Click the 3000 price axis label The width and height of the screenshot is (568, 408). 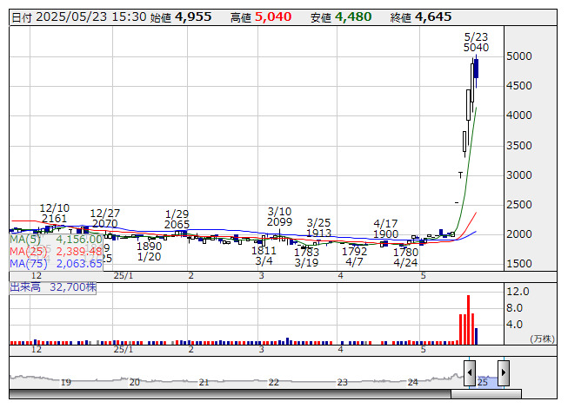click(519, 175)
